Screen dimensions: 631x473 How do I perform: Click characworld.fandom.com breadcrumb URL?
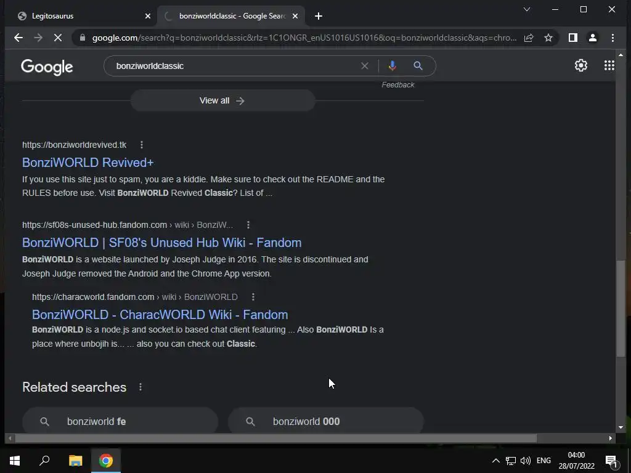click(x=135, y=297)
